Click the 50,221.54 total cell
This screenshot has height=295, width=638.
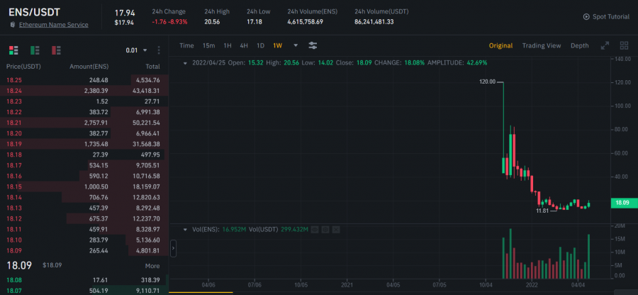[x=146, y=123]
